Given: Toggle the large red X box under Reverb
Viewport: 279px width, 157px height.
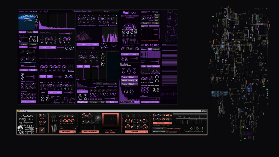Looking at the screenshot, I should point(42,130).
